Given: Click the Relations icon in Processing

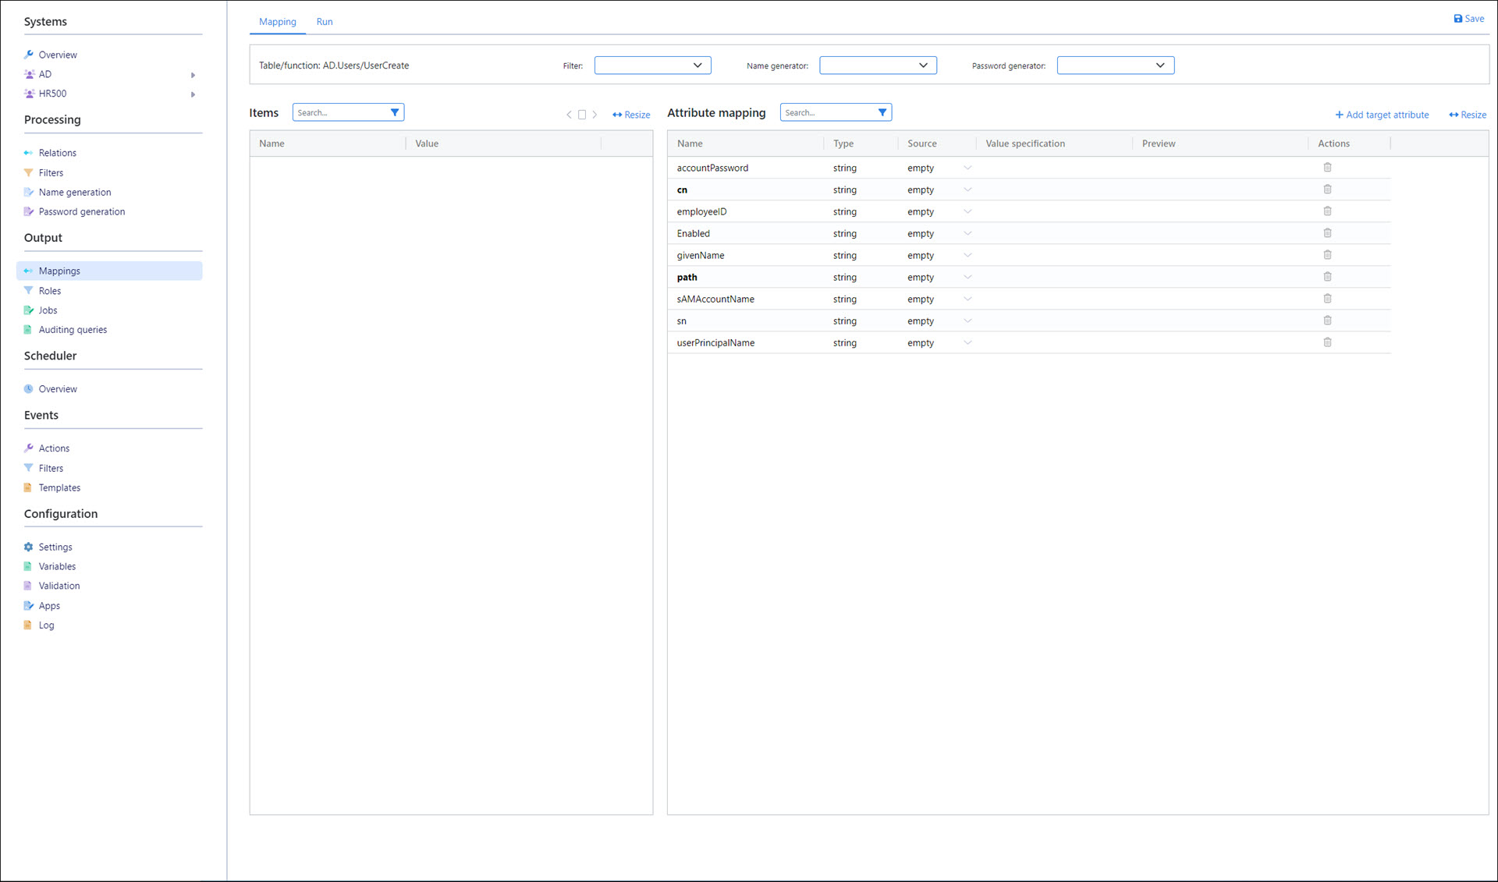Looking at the screenshot, I should tap(28, 152).
